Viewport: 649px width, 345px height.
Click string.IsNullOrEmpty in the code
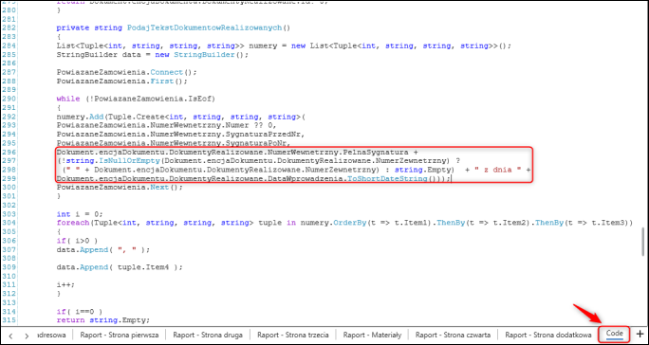[x=112, y=161]
